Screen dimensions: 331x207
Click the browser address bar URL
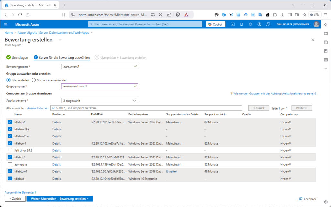tap(113, 15)
